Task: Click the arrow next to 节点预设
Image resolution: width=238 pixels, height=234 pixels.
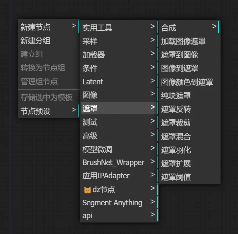Action: pos(74,109)
